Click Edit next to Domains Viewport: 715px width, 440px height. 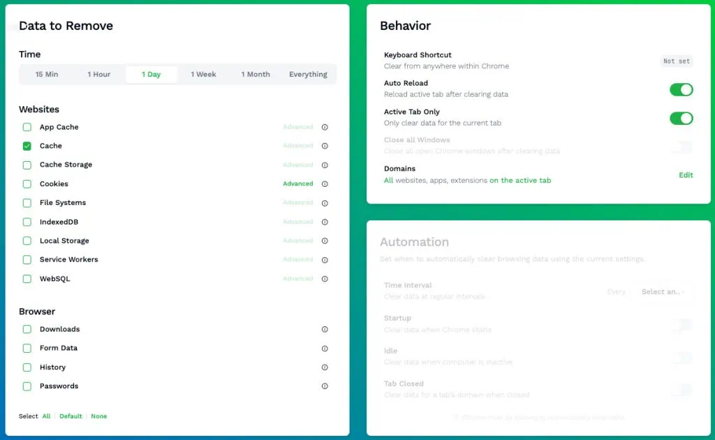pos(685,175)
